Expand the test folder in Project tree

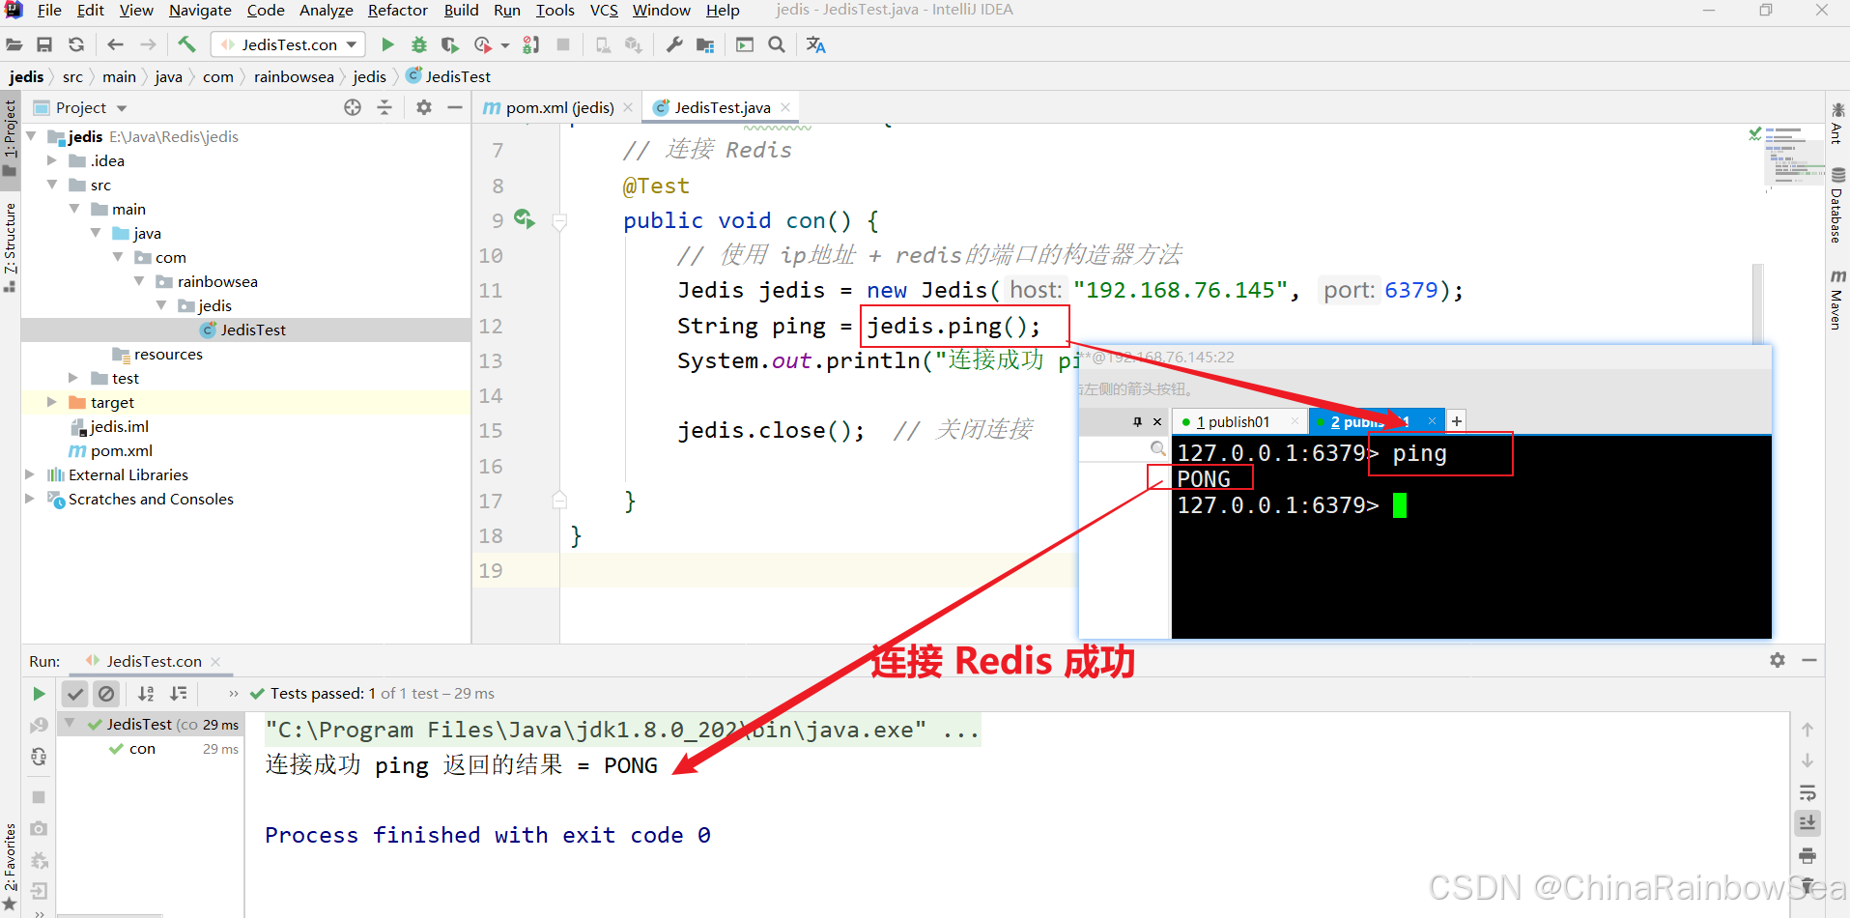71,378
